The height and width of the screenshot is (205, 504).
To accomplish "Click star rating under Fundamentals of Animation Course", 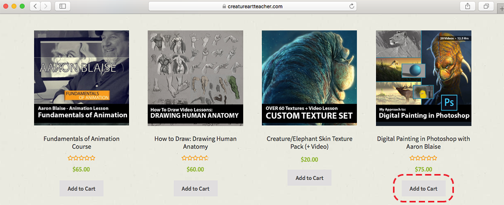I will 81,158.
